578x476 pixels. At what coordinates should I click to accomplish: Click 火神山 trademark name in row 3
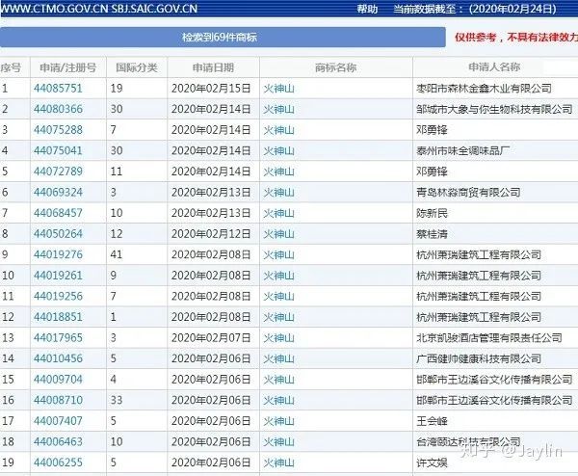pos(278,130)
